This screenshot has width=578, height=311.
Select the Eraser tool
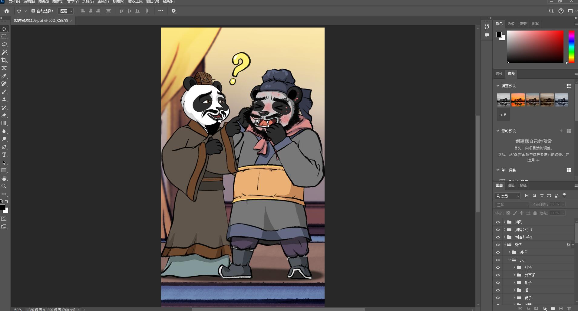(4, 115)
